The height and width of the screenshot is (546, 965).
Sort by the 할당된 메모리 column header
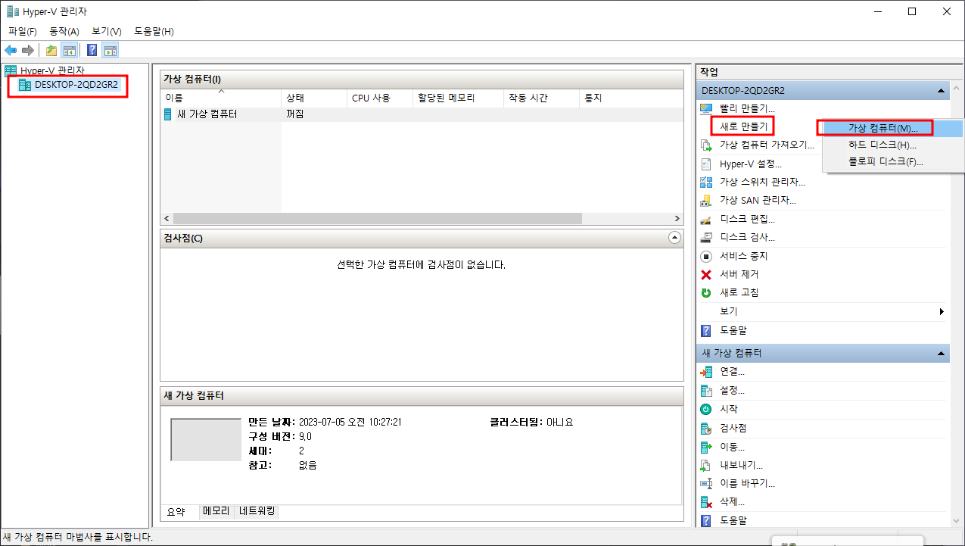click(x=458, y=98)
